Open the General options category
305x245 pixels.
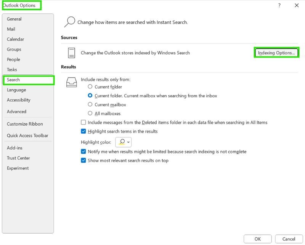point(28,19)
